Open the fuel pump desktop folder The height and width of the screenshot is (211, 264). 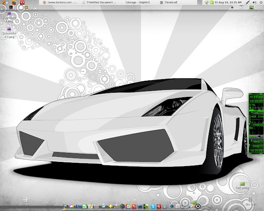point(243,185)
